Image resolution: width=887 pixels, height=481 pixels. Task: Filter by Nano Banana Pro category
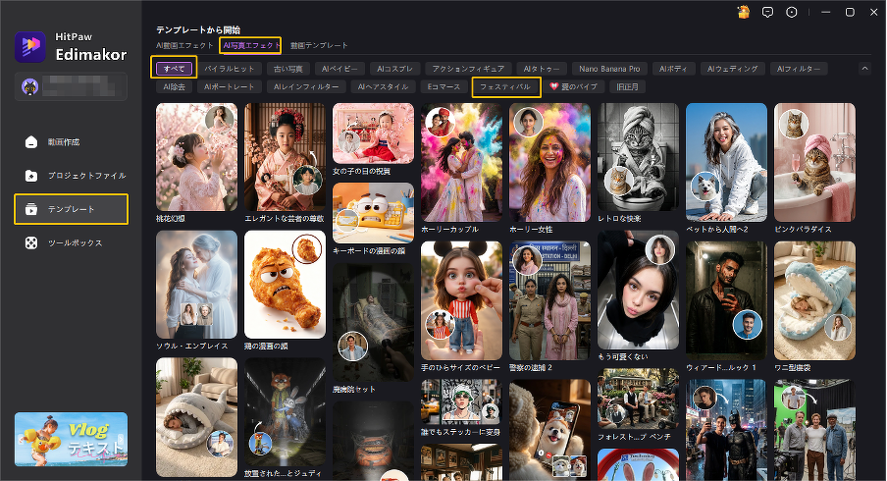tap(609, 69)
